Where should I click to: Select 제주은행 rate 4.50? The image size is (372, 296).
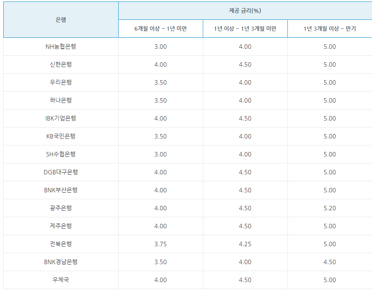tap(245, 226)
